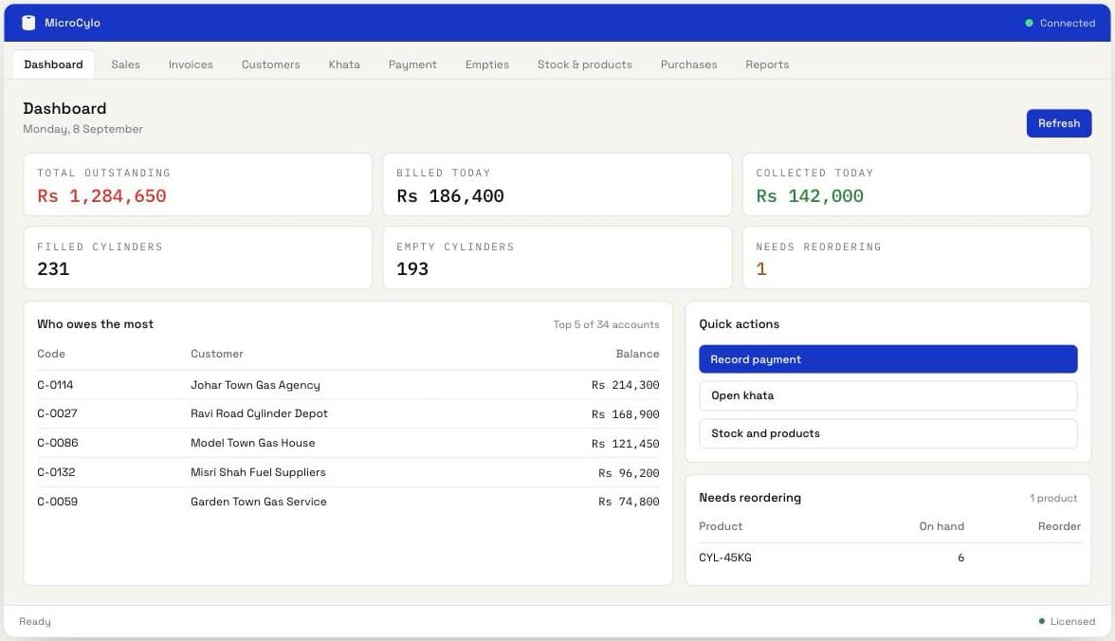Click the CYL-45KG product row
Viewport: 1115px width, 641px height.
point(889,558)
